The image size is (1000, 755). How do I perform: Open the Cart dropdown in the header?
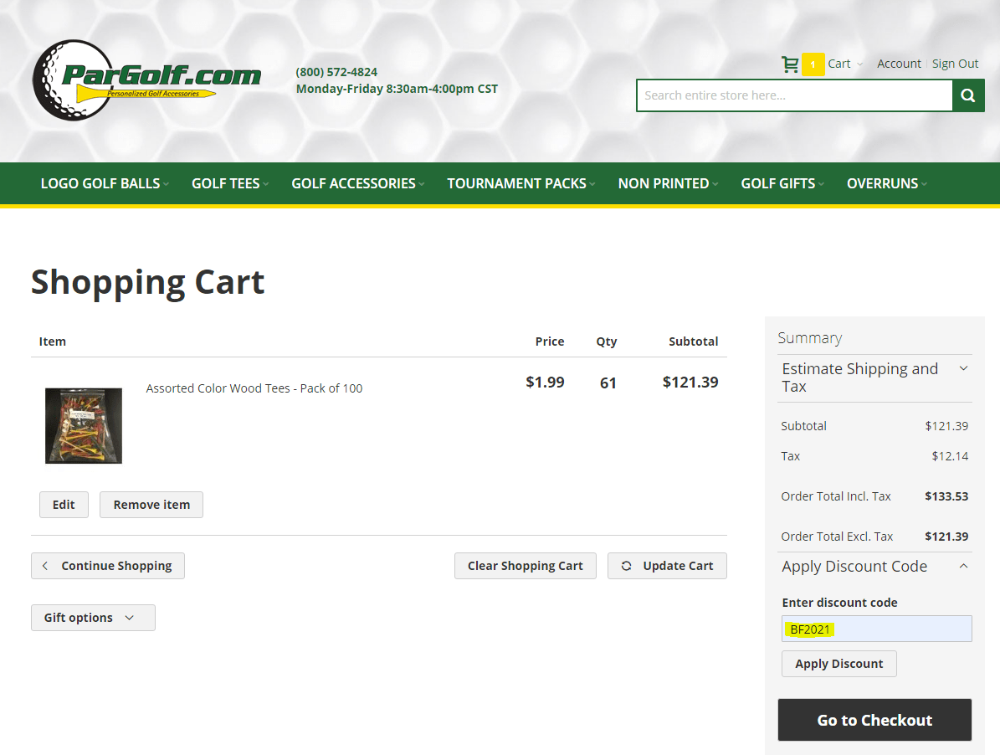coord(844,64)
